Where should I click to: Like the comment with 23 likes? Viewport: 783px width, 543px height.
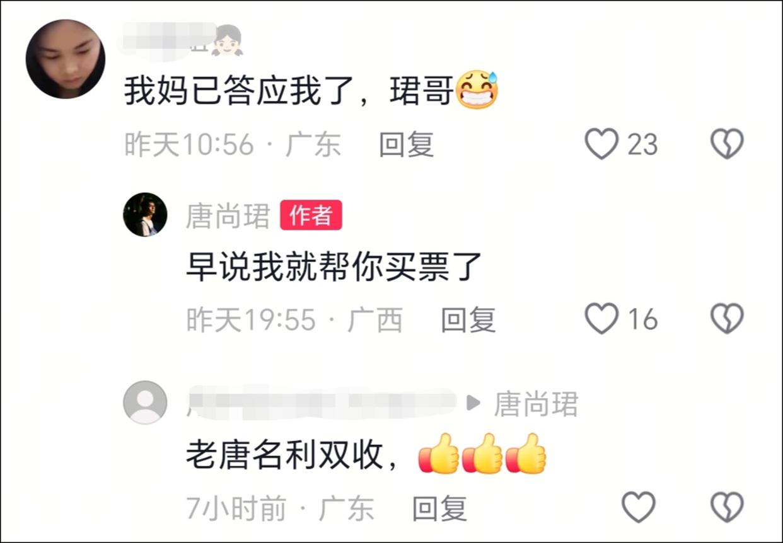click(601, 144)
